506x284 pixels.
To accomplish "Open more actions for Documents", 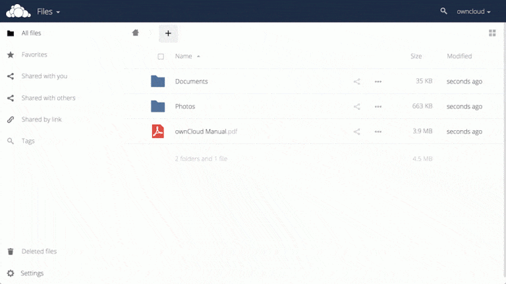I will (x=378, y=82).
